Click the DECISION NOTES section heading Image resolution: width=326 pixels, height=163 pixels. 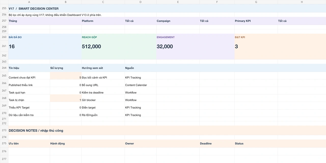[36, 131]
